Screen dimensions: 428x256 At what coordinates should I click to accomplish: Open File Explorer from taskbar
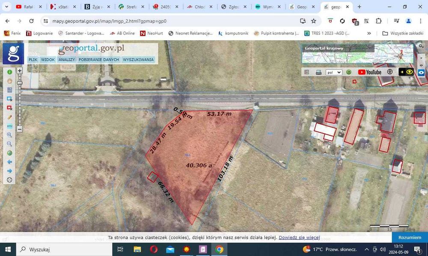[x=137, y=249]
